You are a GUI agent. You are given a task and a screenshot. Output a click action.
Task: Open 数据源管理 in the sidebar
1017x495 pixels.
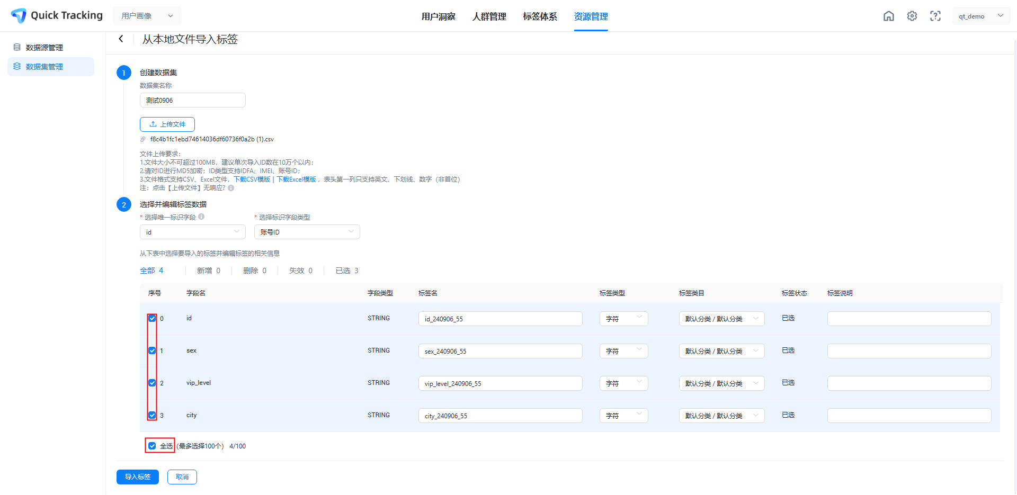(51, 48)
